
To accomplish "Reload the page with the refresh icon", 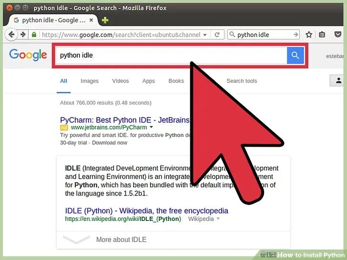I will pyautogui.click(x=217, y=35).
